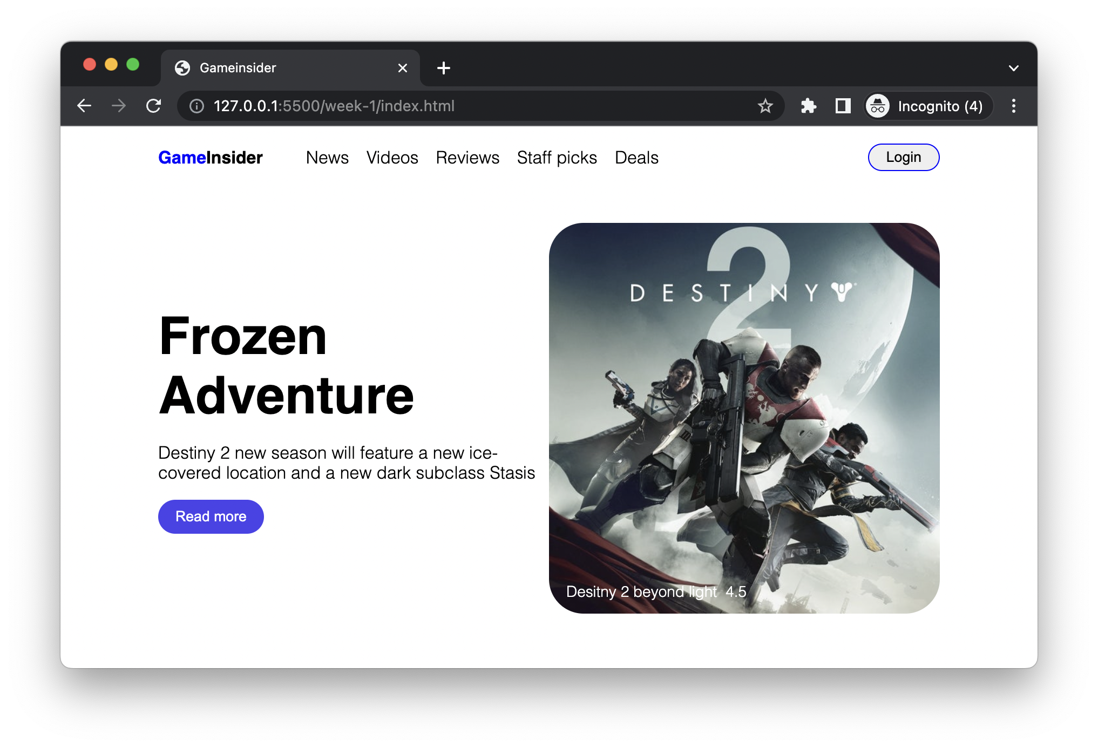Screen dimensions: 1098x748
Task: Click the forward navigation arrow
Action: pyautogui.click(x=119, y=106)
